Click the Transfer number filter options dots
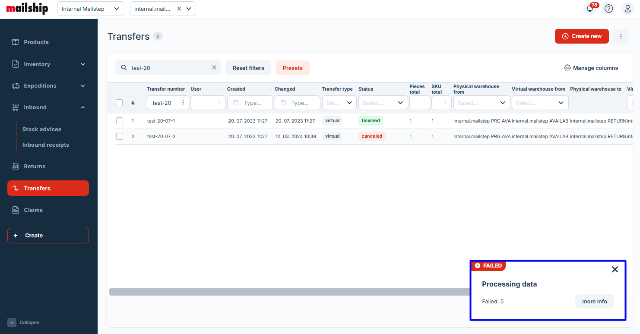 pos(183,103)
